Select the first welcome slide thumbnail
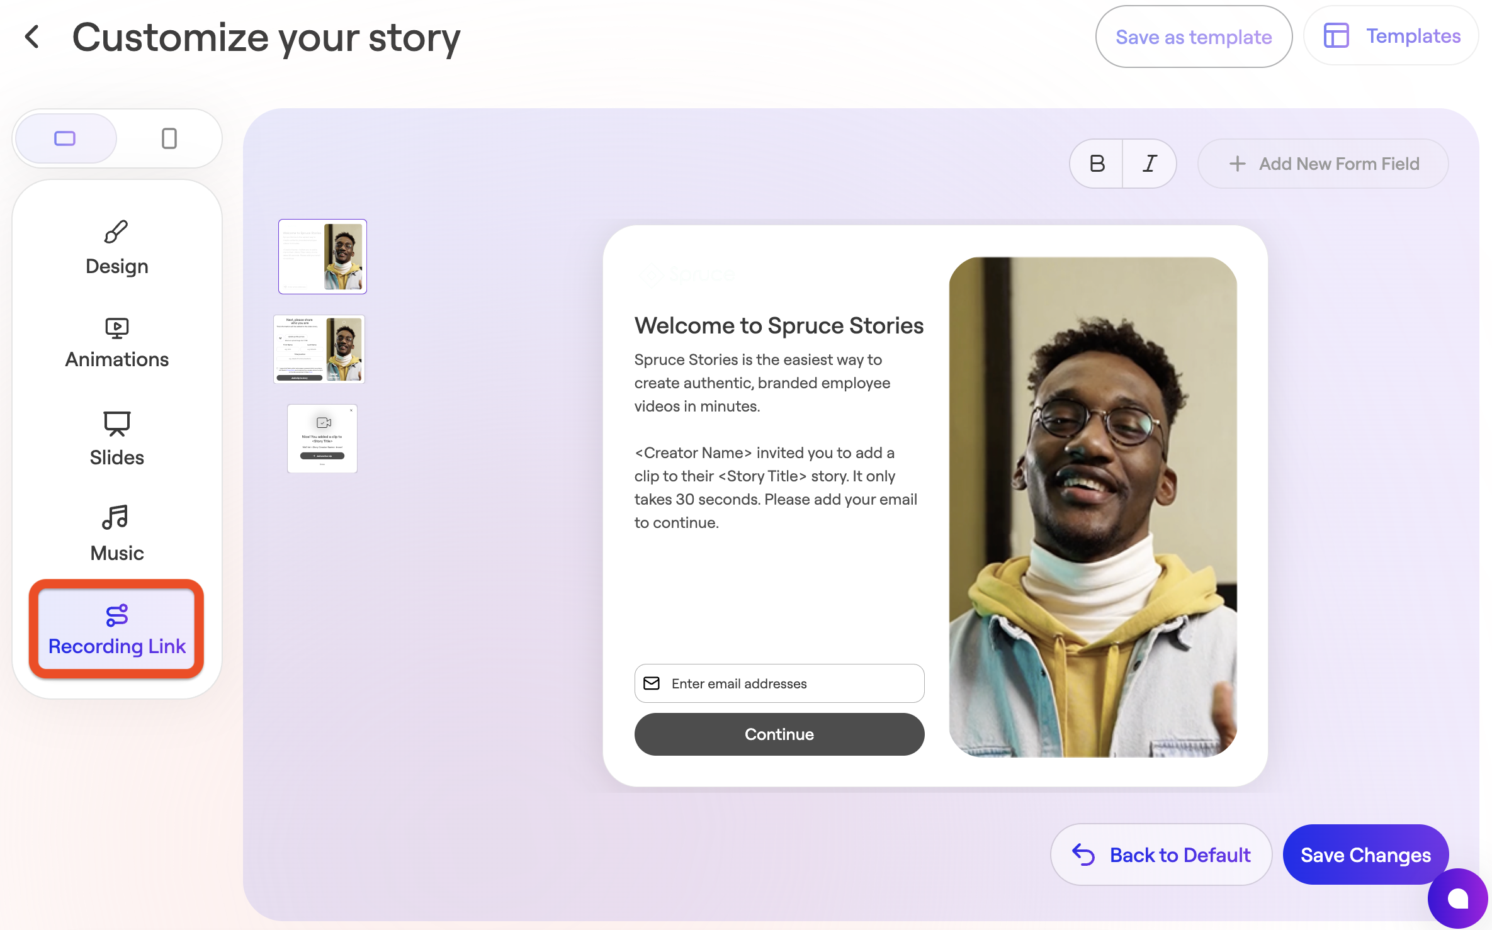Image resolution: width=1492 pixels, height=930 pixels. [322, 256]
